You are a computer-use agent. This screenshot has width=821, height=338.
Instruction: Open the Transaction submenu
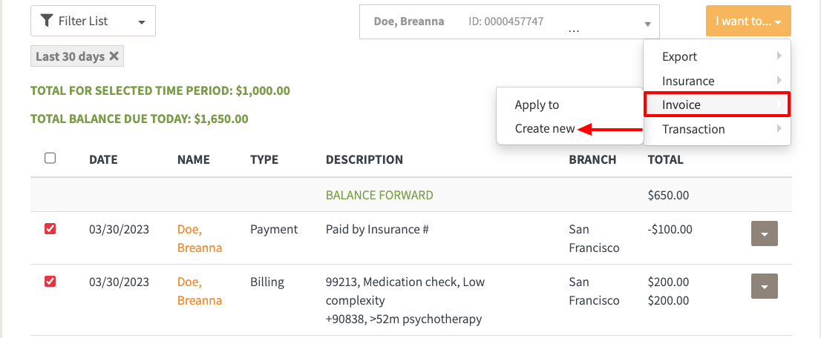(716, 129)
